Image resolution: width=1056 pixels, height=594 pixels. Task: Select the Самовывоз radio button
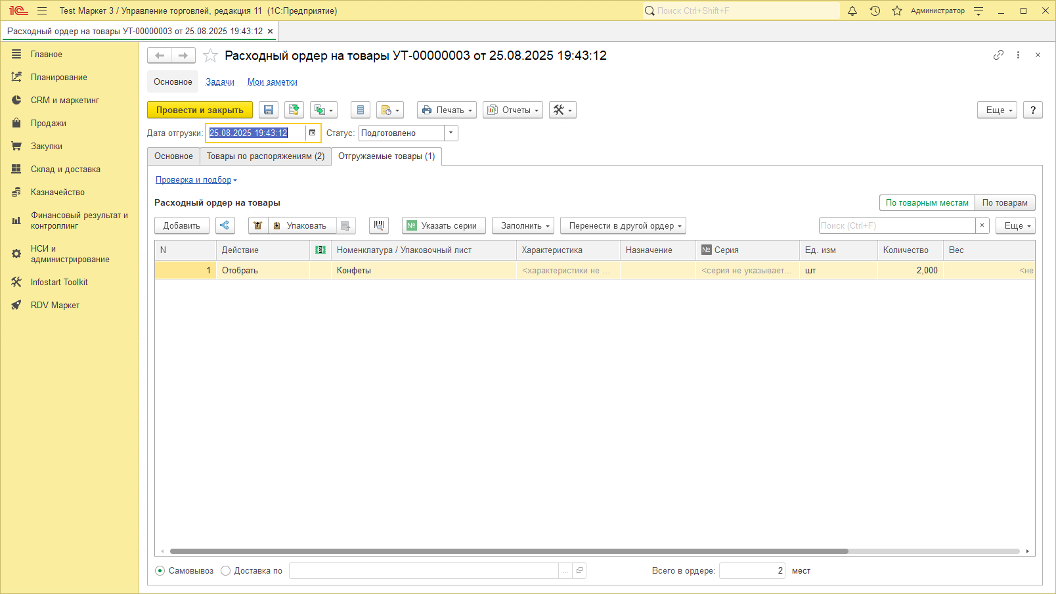click(160, 571)
